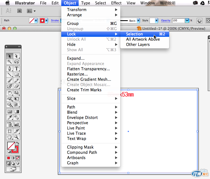Collapse toolbox with double-arrow button
The height and width of the screenshot is (179, 210).
point(19,46)
